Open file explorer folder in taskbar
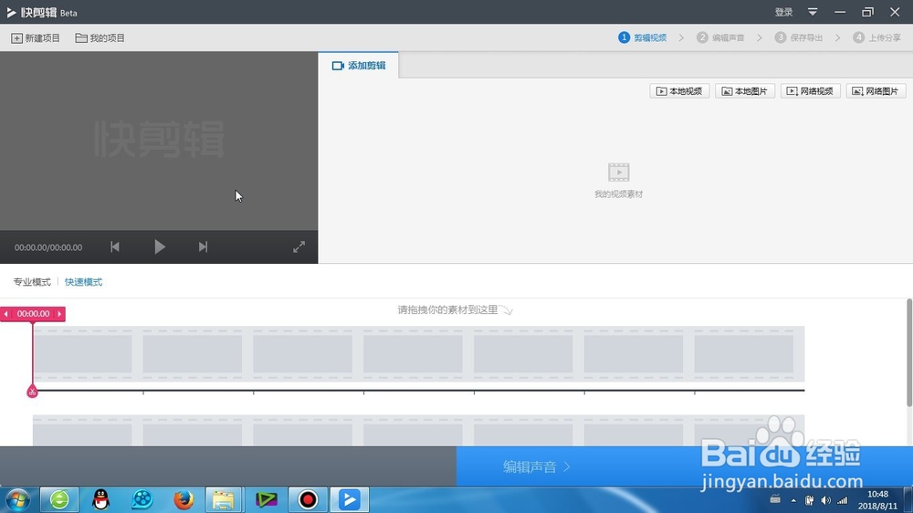913x513 pixels. 224,499
